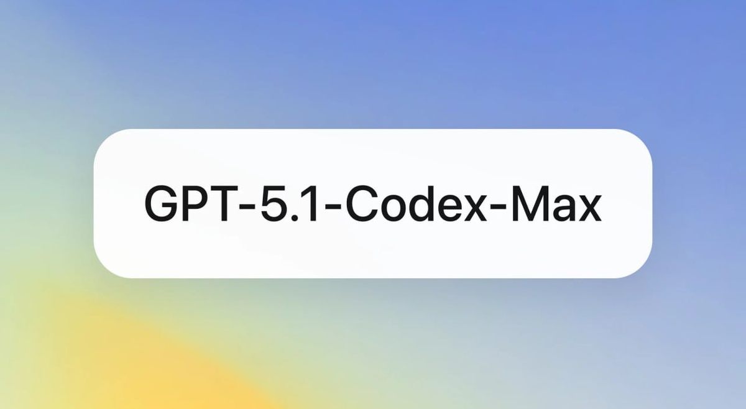Click the white space above the model name
The height and width of the screenshot is (409, 746).
tap(373, 155)
